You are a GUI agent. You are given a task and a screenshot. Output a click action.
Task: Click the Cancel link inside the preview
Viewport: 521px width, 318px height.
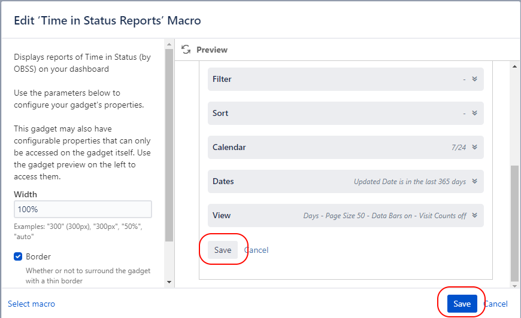(x=257, y=250)
